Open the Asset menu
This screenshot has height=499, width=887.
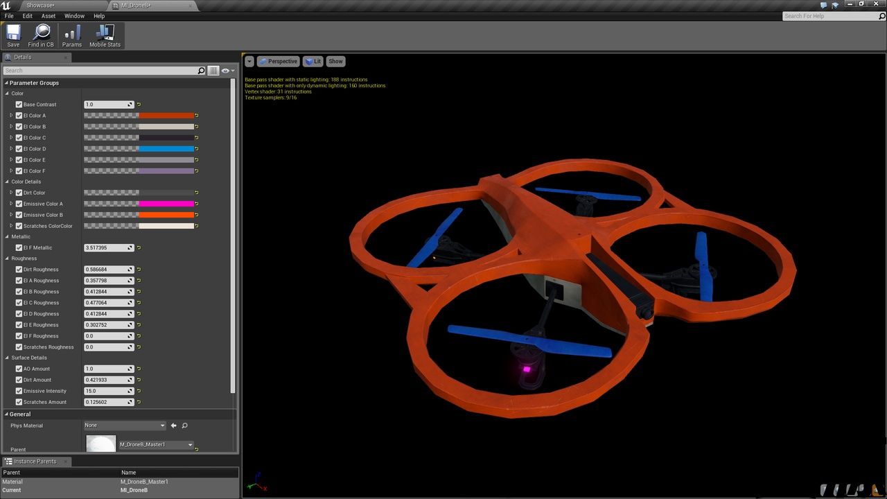[49, 16]
